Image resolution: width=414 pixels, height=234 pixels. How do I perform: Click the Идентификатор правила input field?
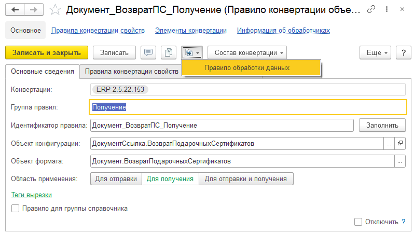pyautogui.click(x=222, y=125)
